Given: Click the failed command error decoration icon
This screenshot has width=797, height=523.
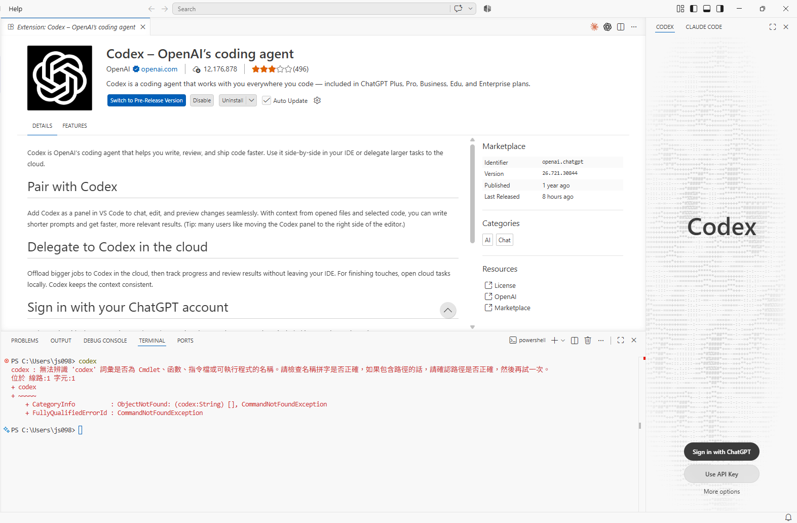Looking at the screenshot, I should [7, 361].
